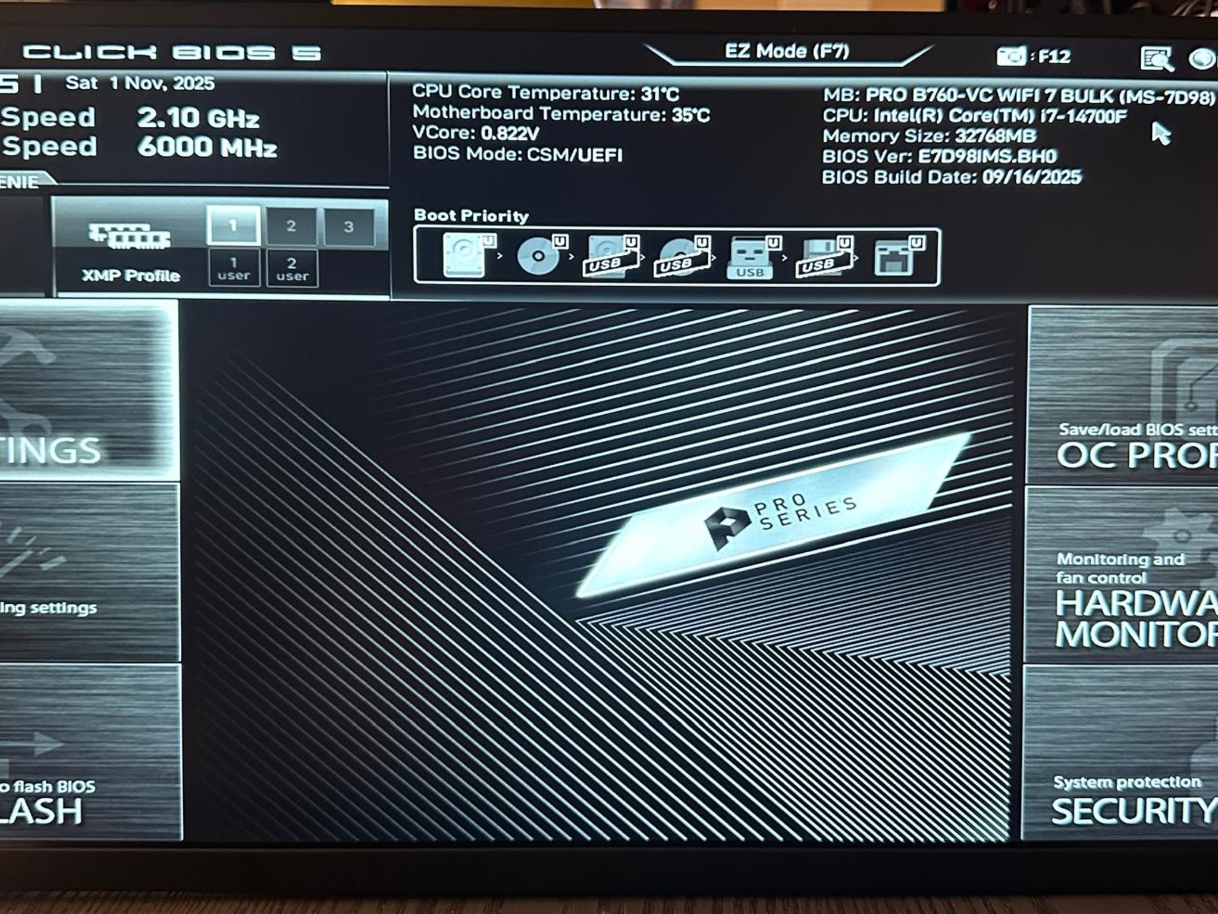Image resolution: width=1218 pixels, height=914 pixels.
Task: Select the USB hard disk boot icon
Action: (x=613, y=256)
